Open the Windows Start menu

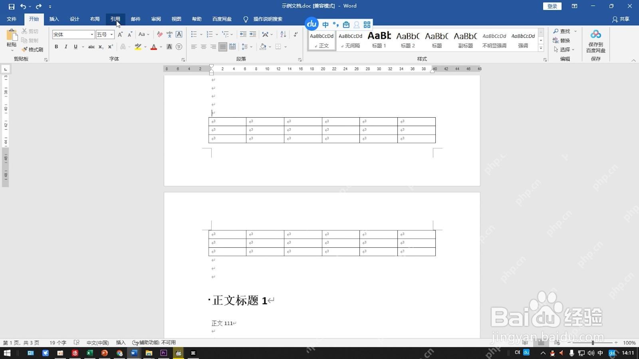pyautogui.click(x=7, y=353)
